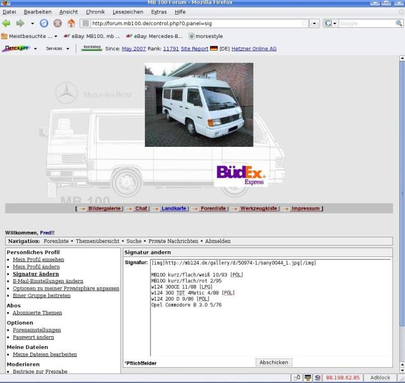Open Themenübersicht in the navigation bar

pyautogui.click(x=97, y=241)
